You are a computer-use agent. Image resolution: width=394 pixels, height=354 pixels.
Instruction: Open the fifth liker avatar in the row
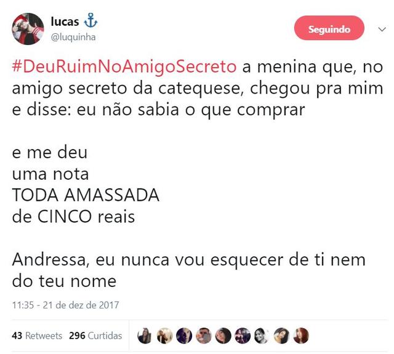click(x=223, y=336)
